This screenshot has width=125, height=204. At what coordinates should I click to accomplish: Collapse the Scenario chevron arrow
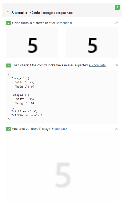click(8, 12)
